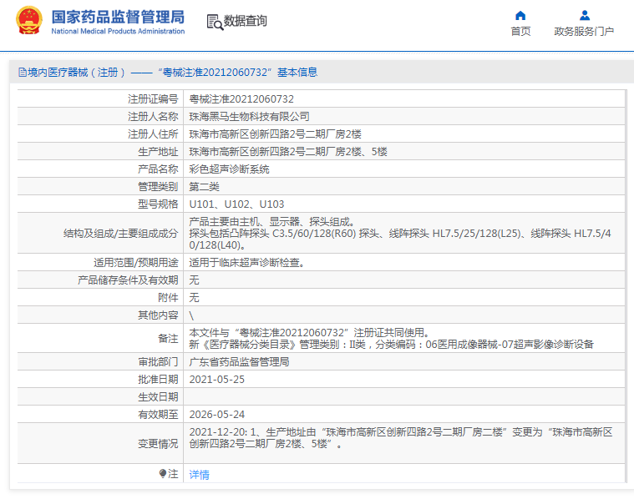Image resolution: width=634 pixels, height=499 pixels.
Task: Select registration number 粤械注准20212060732 value
Action: point(241,99)
